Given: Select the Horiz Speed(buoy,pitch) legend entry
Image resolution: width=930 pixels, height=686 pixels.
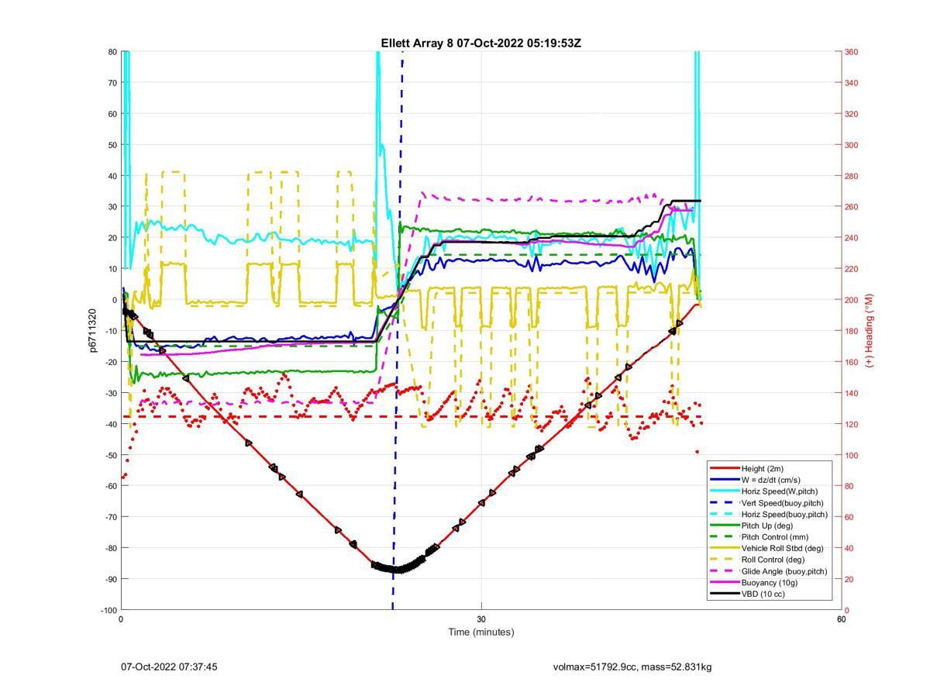Looking at the screenshot, I should pos(769,515).
